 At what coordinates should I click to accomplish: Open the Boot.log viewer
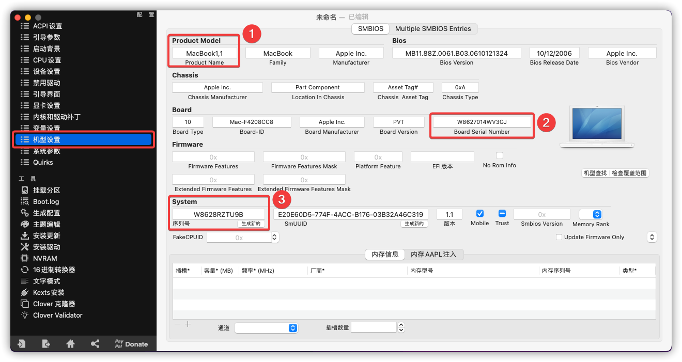pos(45,201)
